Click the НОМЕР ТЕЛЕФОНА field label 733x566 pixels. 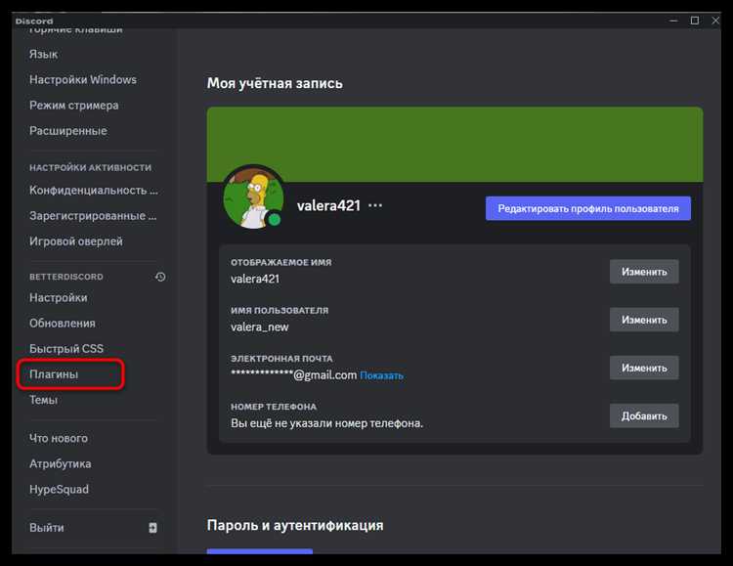point(274,407)
